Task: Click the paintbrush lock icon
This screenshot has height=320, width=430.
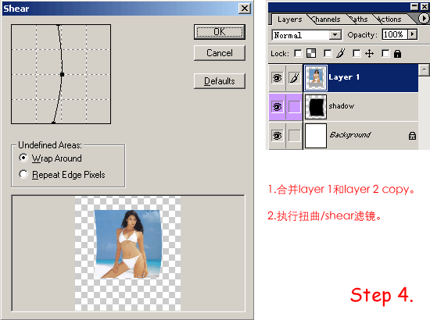Action: [340, 53]
